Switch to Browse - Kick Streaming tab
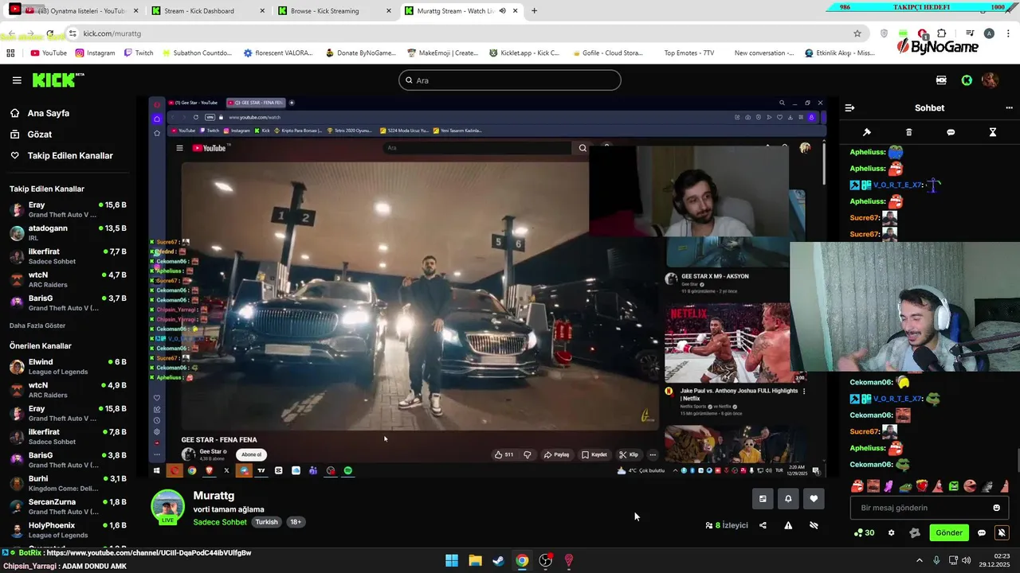The width and height of the screenshot is (1020, 573). click(x=335, y=10)
